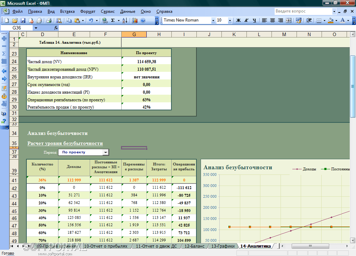Screen dimensions: 356x256
Task: Click the AutoSum sigma icon in the top toolbar
Action: click(x=113, y=20)
